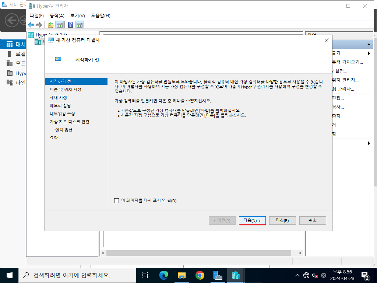
Task: Open the Windows Start menu
Action: point(9,275)
